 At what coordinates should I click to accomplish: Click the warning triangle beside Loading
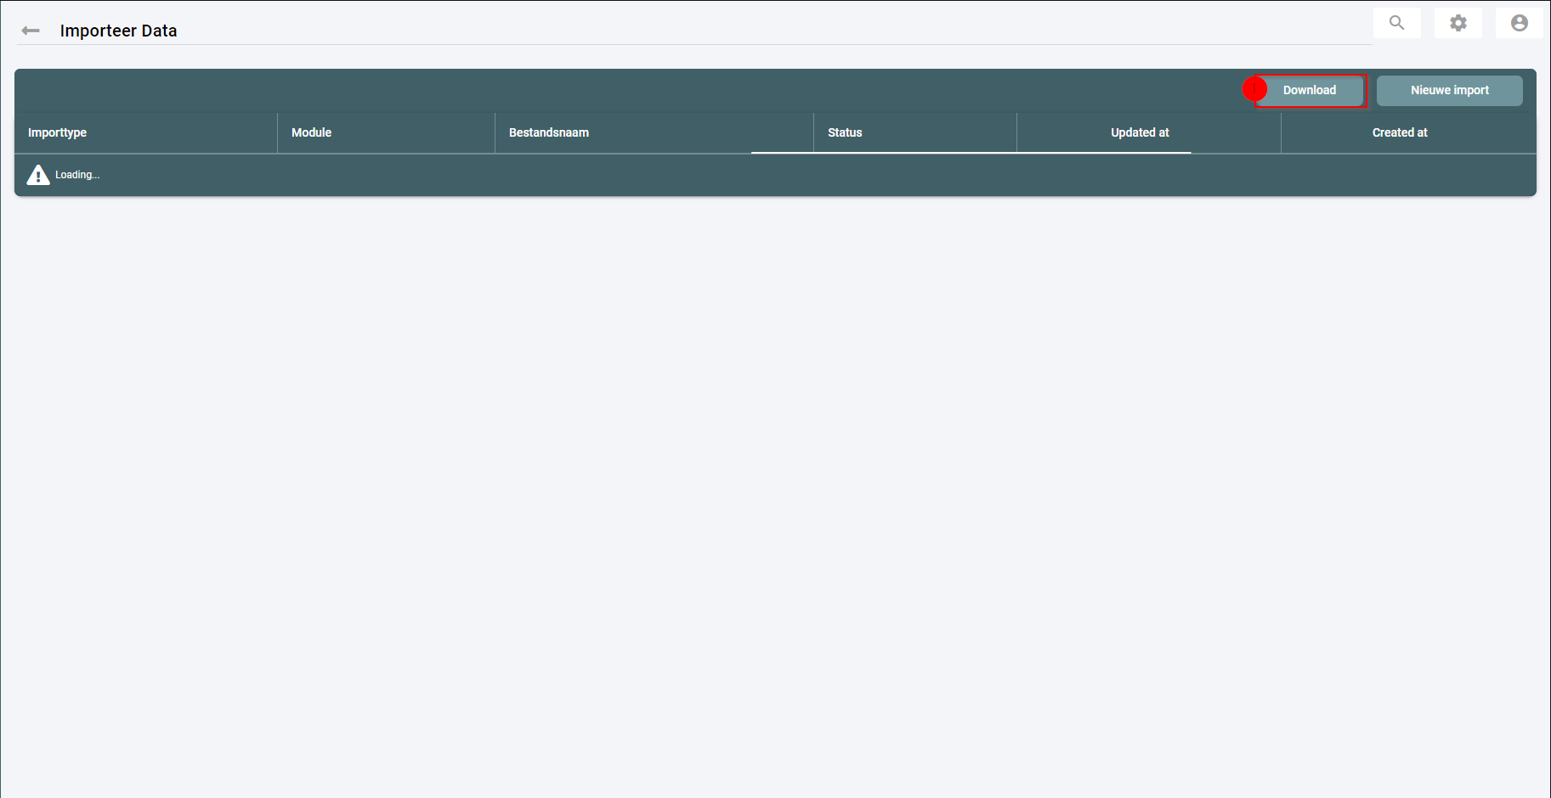click(38, 175)
